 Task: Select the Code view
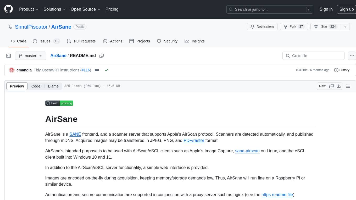pos(36,86)
